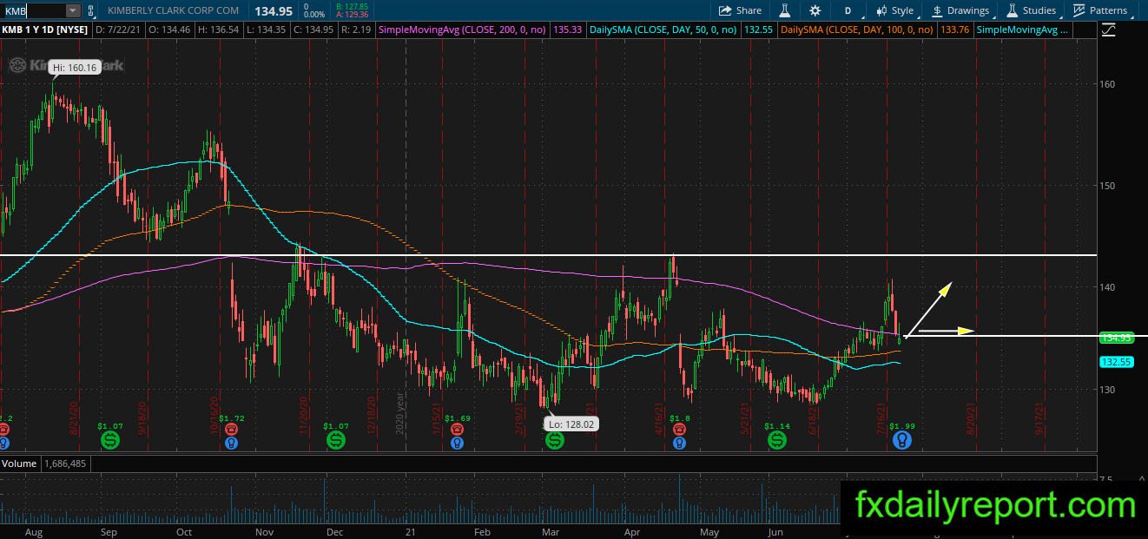Click the Lo: 128.02 price bubble
This screenshot has width=1148, height=539.
(x=571, y=424)
